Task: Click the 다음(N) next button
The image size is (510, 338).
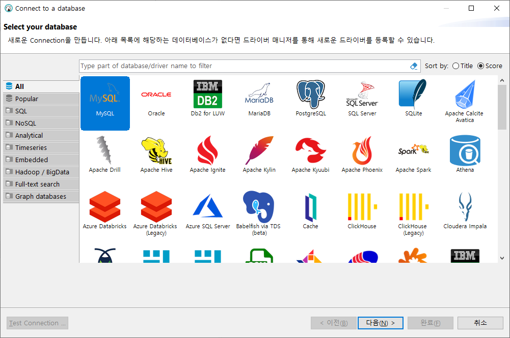Action: [380, 323]
